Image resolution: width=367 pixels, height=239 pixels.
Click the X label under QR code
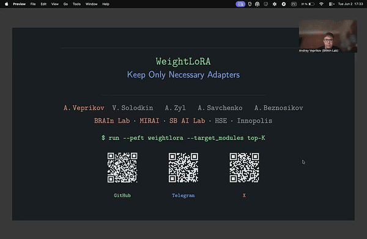(x=244, y=195)
